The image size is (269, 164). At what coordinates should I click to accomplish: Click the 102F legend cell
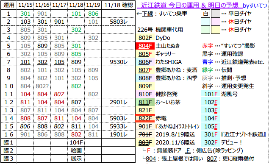pos(211,102)
